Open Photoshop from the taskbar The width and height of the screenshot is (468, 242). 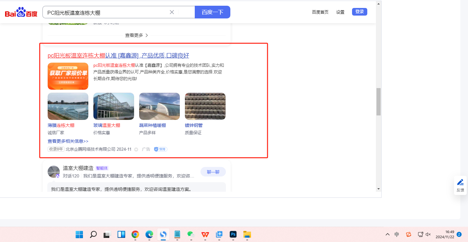pos(233,234)
